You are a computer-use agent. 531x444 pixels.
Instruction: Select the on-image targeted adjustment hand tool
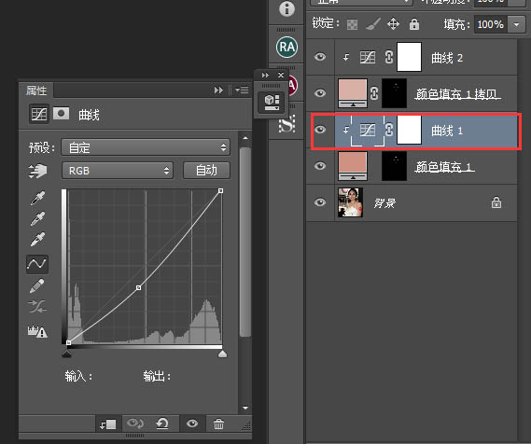click(x=38, y=171)
